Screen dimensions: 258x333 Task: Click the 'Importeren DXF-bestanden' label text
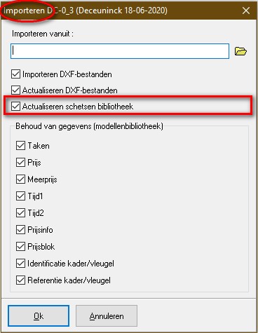coord(67,74)
